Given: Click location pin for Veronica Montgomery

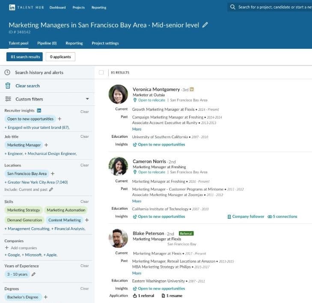Looking at the screenshot, I should (135, 100).
